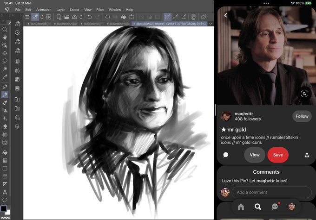Open the Color Set grid palette icon
Screen dimensions: 316x220
(17, 79)
